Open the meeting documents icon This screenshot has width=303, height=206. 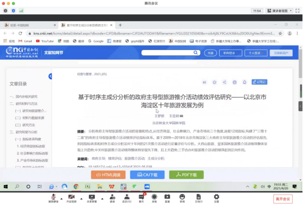coord(199,198)
